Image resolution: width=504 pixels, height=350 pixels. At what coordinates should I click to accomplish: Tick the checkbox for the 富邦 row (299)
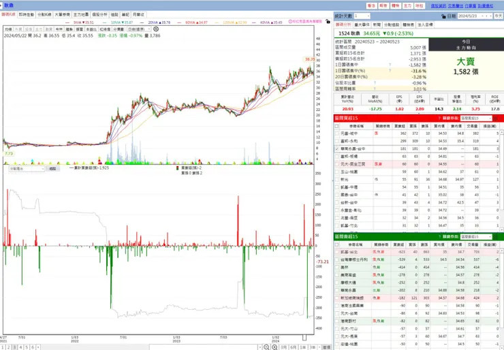tap(337, 141)
